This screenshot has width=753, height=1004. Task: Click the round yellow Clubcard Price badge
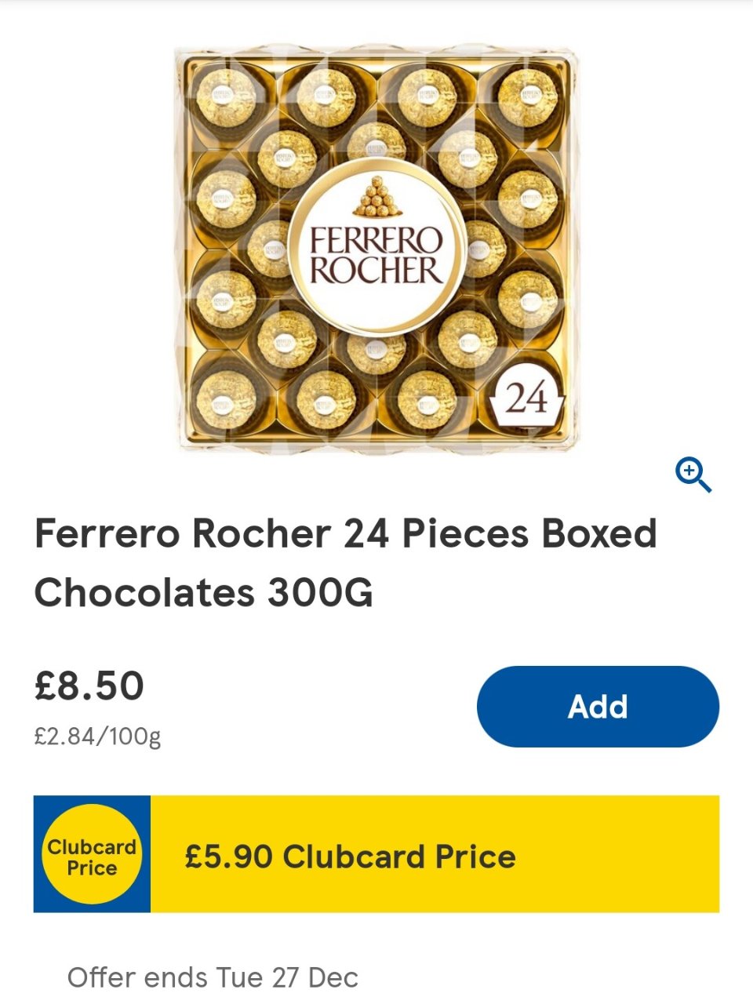click(x=92, y=855)
